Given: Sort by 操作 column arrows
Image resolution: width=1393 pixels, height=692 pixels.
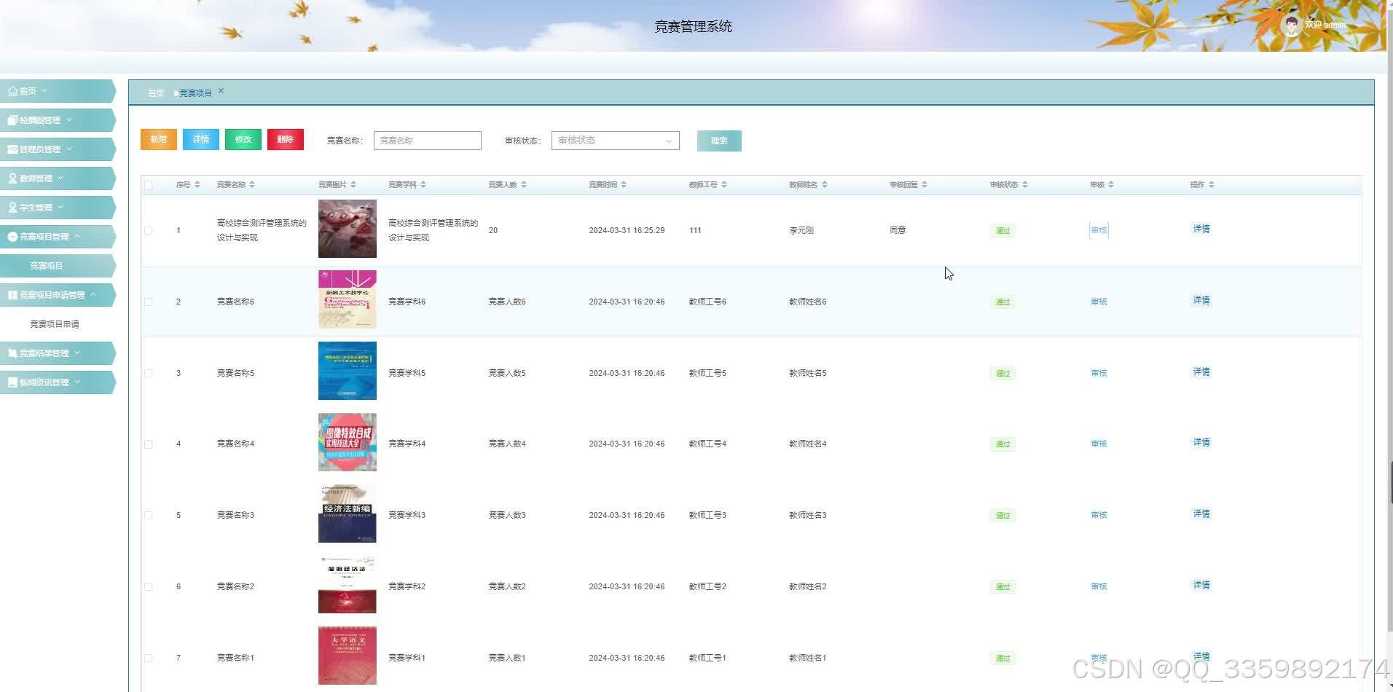Looking at the screenshot, I should point(1212,185).
